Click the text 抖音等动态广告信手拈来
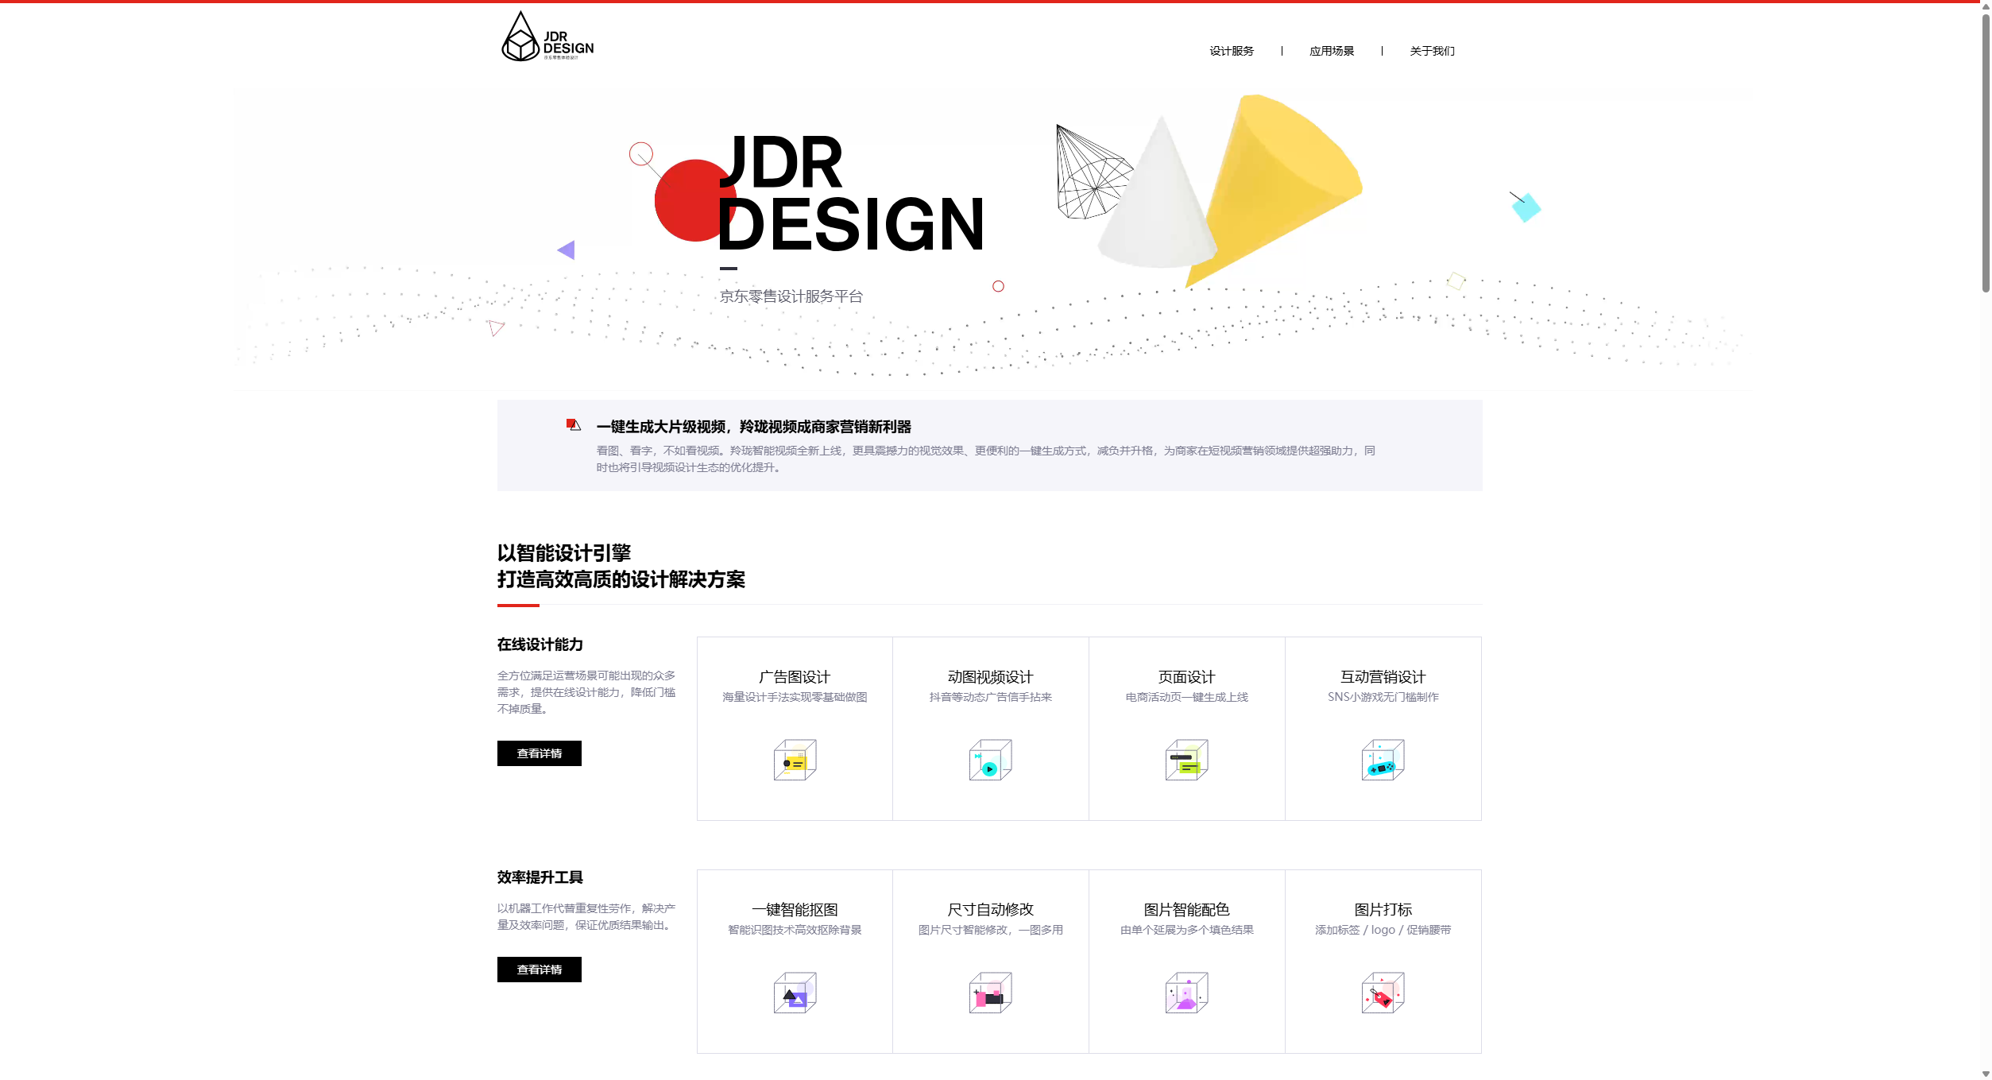 (990, 697)
